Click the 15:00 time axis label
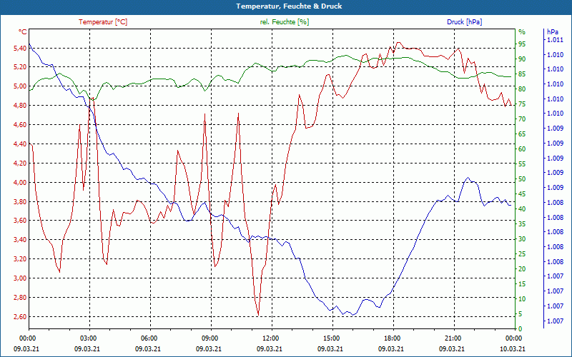The width and height of the screenshot is (572, 357). pos(331,338)
